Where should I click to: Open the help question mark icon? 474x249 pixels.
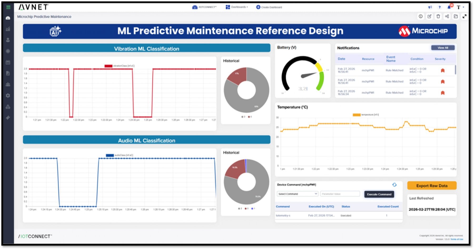(440, 7)
